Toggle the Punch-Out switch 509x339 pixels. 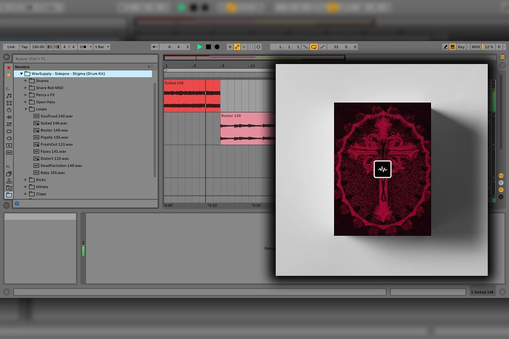pyautogui.click(x=322, y=47)
